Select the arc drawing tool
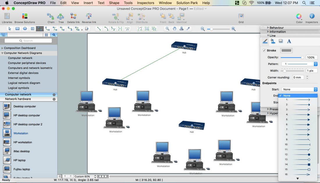320x183 pixels. (106, 29)
